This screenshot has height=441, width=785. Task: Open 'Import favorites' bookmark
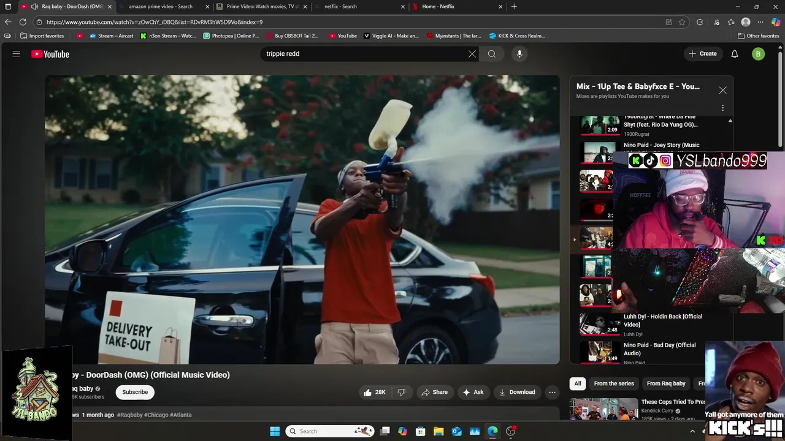[x=42, y=36]
